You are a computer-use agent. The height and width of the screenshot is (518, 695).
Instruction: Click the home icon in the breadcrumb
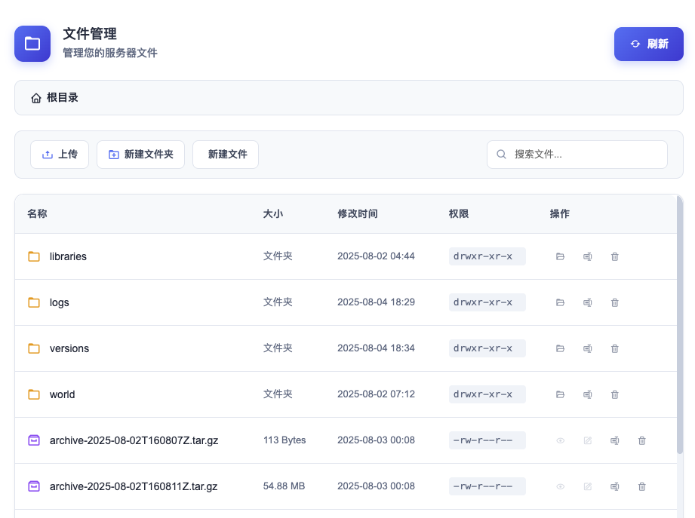[x=36, y=98]
